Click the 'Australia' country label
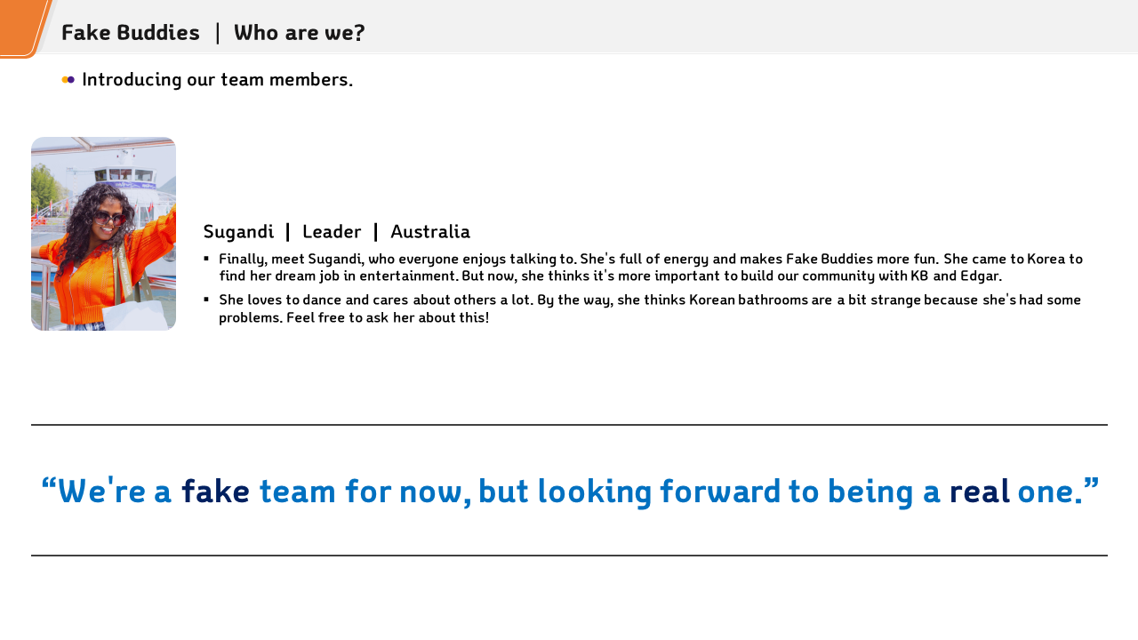 430,232
